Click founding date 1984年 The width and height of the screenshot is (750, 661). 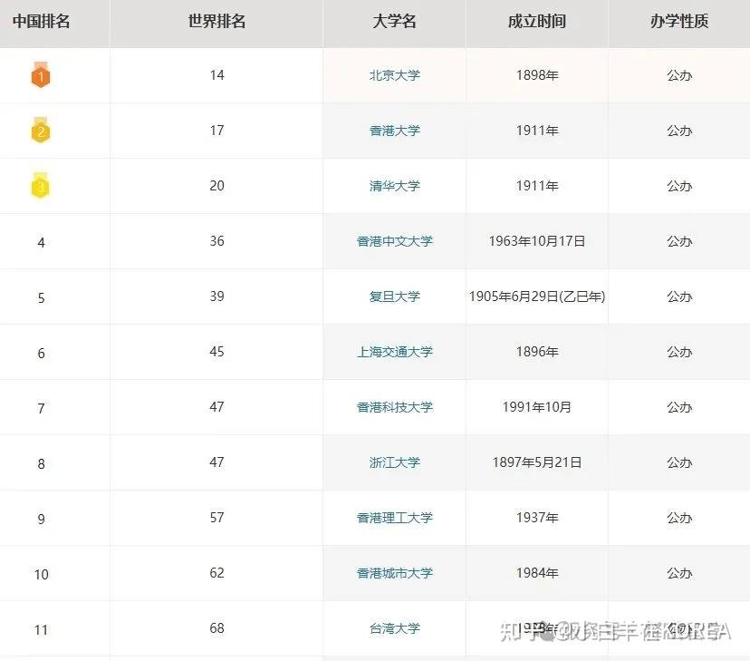coord(537,573)
